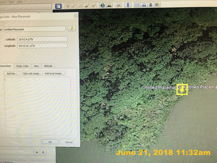Change placemark icon using pushpin button
This screenshot has width=217, height=163.
click(x=72, y=29)
